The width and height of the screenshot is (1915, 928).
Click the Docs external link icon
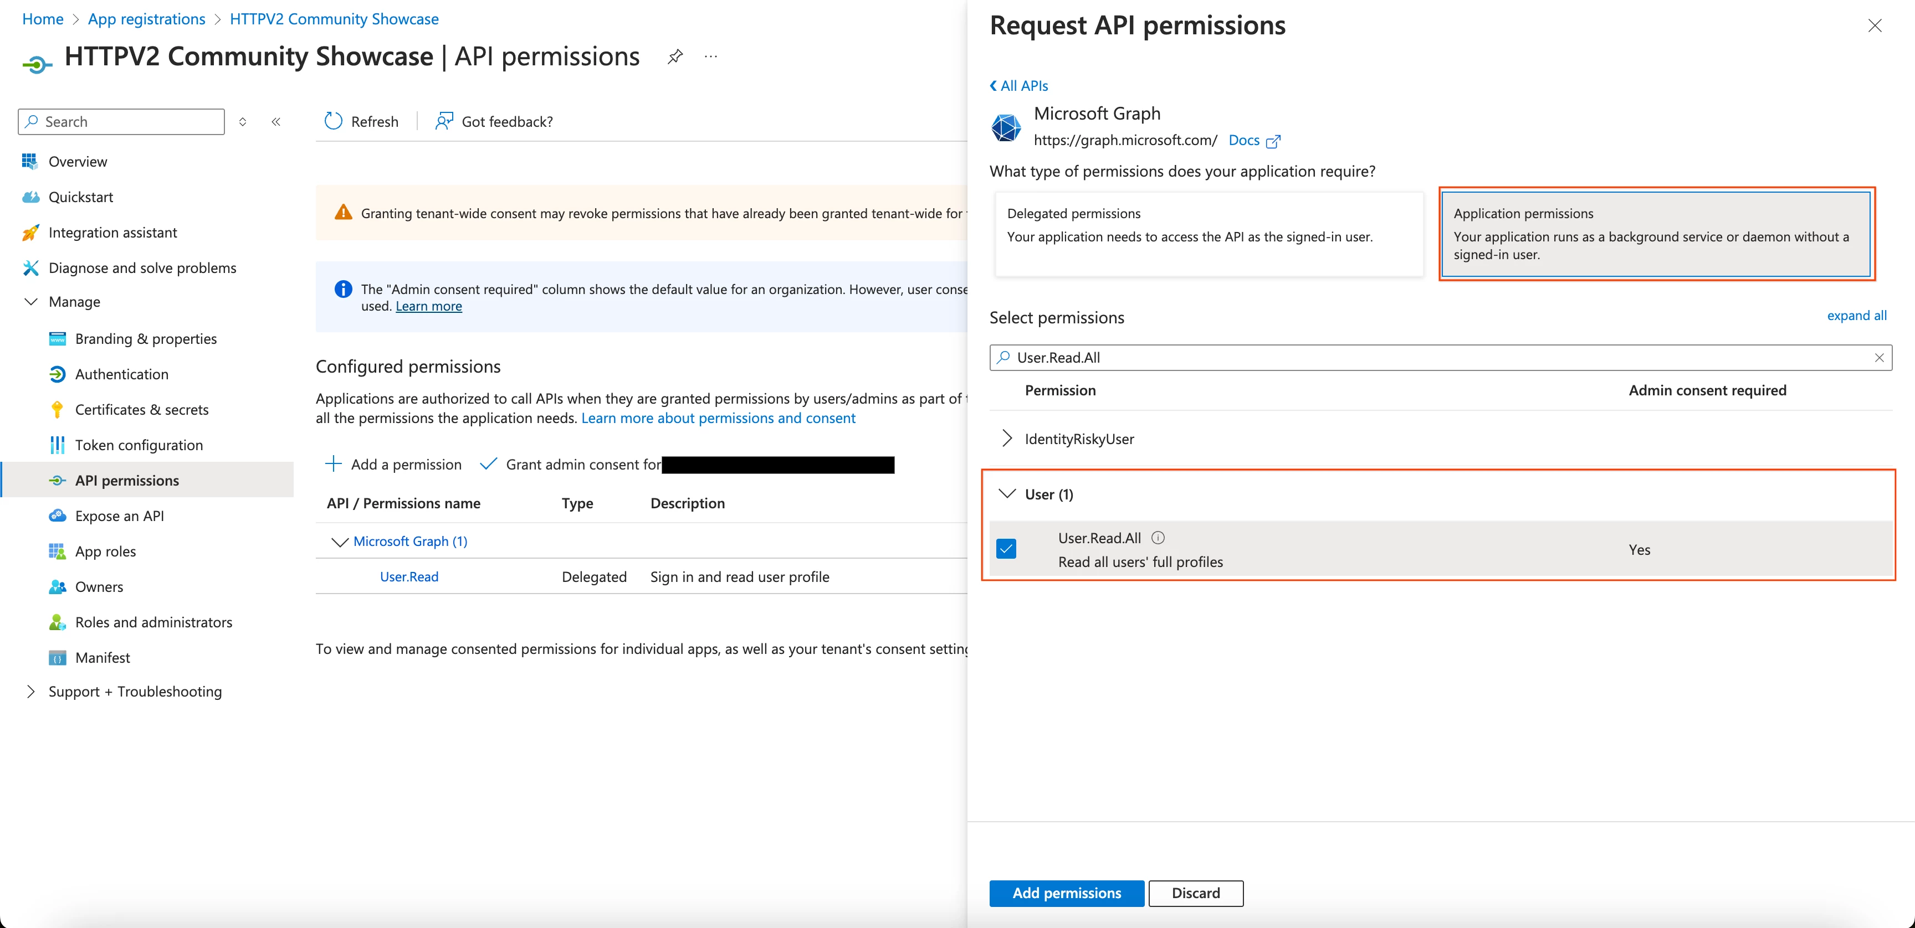(x=1273, y=141)
